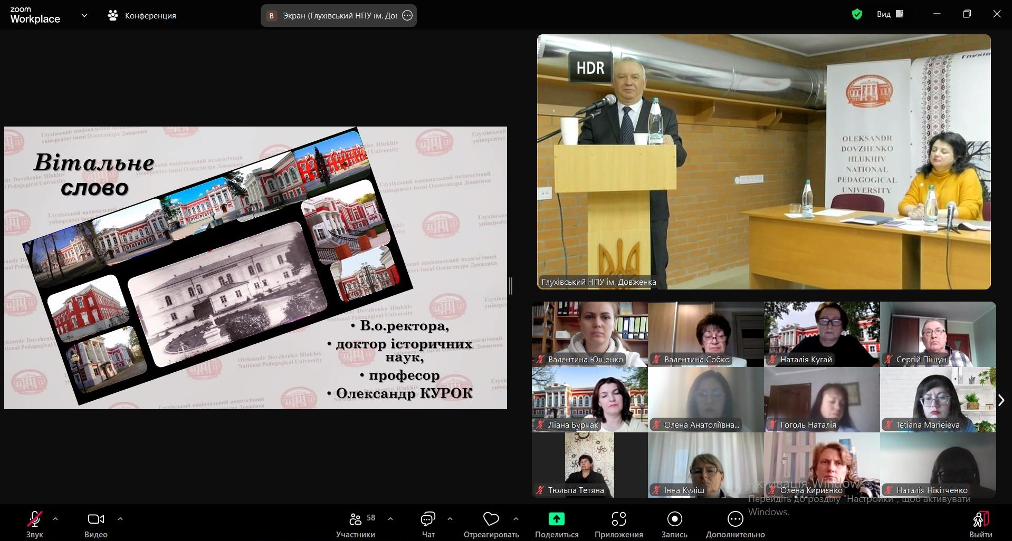Go to next page of participant thumbnails
Screen dimensions: 1012x541
point(1001,400)
